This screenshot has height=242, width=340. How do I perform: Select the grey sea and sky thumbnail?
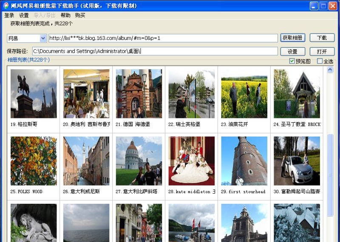[x=86, y=223]
